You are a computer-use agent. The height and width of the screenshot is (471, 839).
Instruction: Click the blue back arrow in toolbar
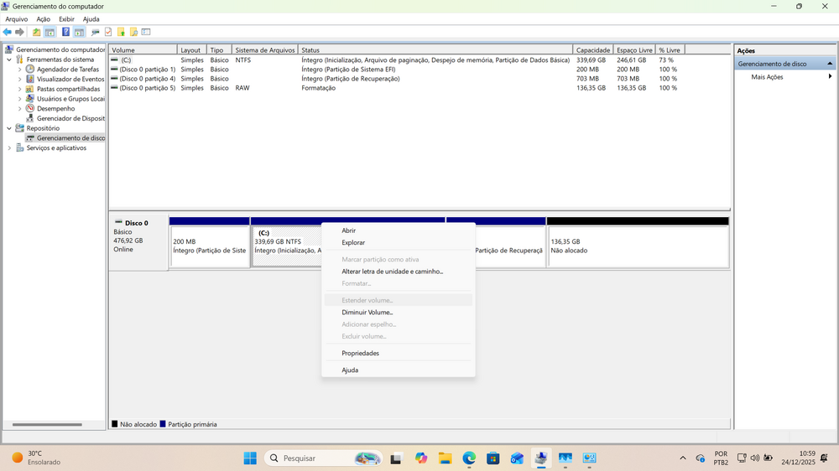pyautogui.click(x=8, y=32)
